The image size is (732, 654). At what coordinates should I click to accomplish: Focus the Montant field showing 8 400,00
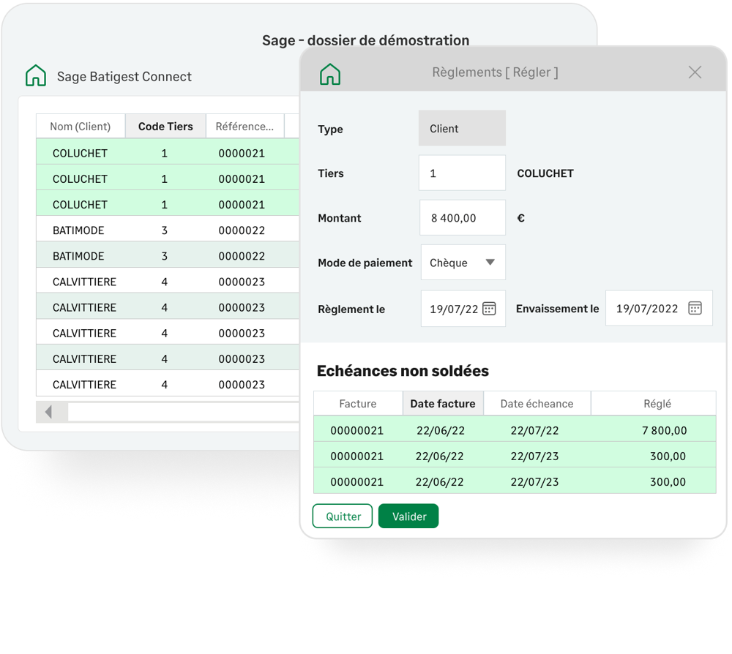click(x=462, y=218)
